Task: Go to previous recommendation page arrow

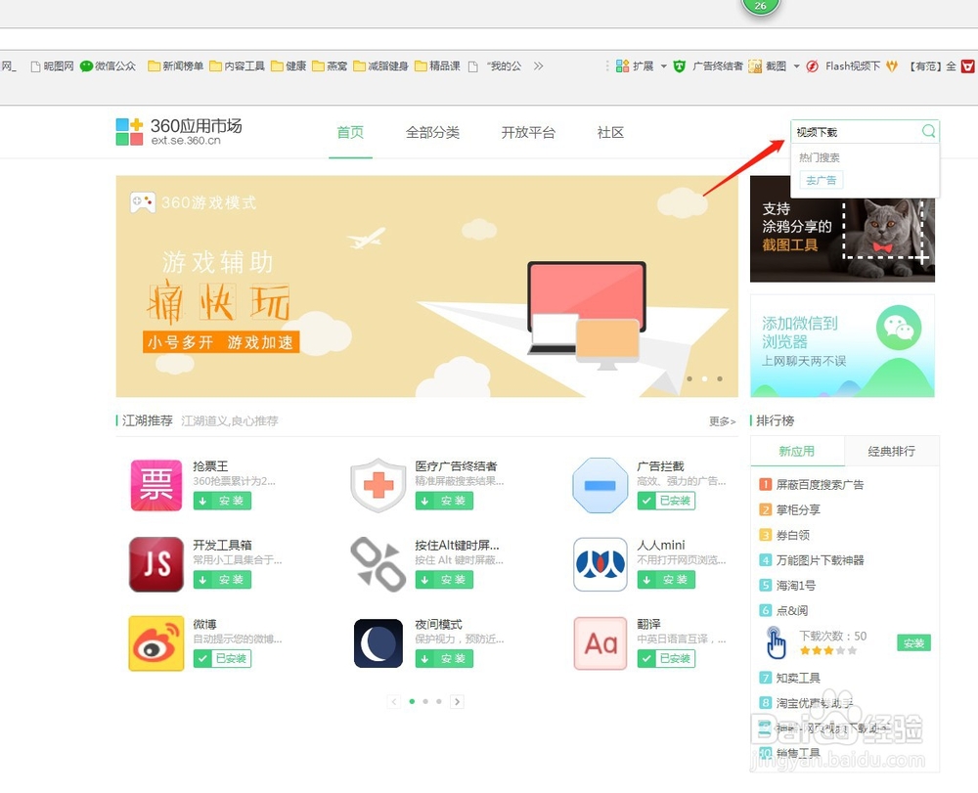Action: 393,702
